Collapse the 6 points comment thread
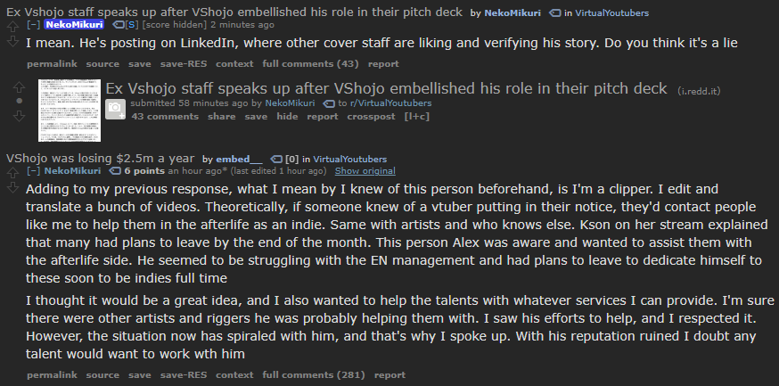 [x=34, y=170]
